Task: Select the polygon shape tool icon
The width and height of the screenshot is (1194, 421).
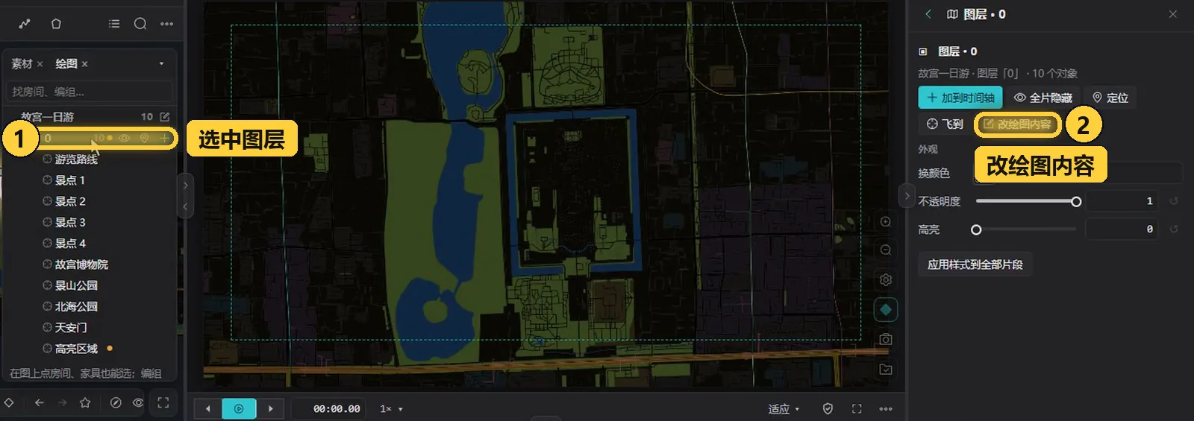Action: [x=56, y=24]
